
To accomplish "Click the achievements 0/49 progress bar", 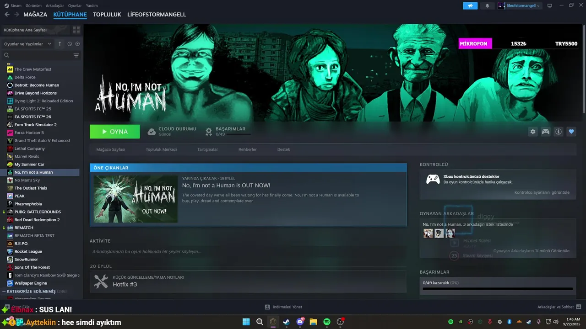I will (x=498, y=289).
